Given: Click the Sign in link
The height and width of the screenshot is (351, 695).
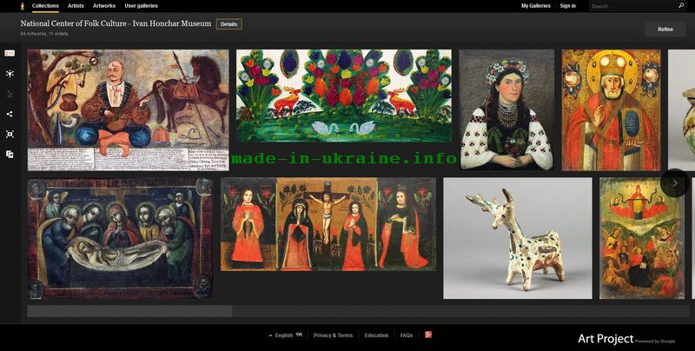Looking at the screenshot, I should (568, 6).
